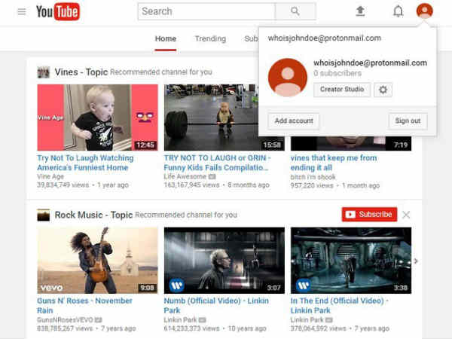Open the upload video icon
This screenshot has width=452, height=339.
(360, 11)
